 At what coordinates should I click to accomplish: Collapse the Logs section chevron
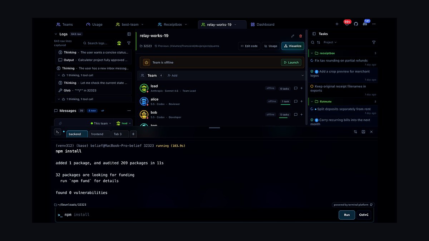click(56, 34)
